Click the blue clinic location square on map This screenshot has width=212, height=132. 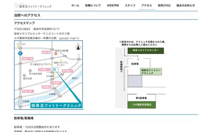(x=54, y=70)
